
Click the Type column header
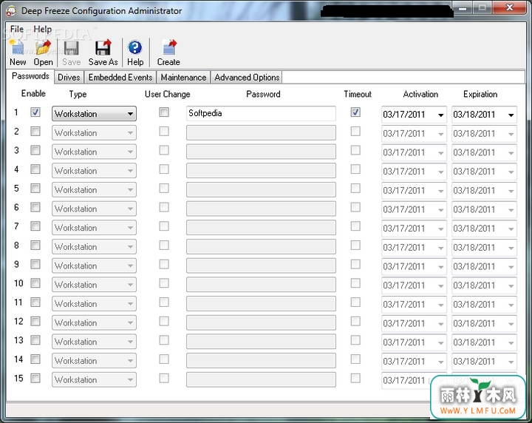(78, 94)
